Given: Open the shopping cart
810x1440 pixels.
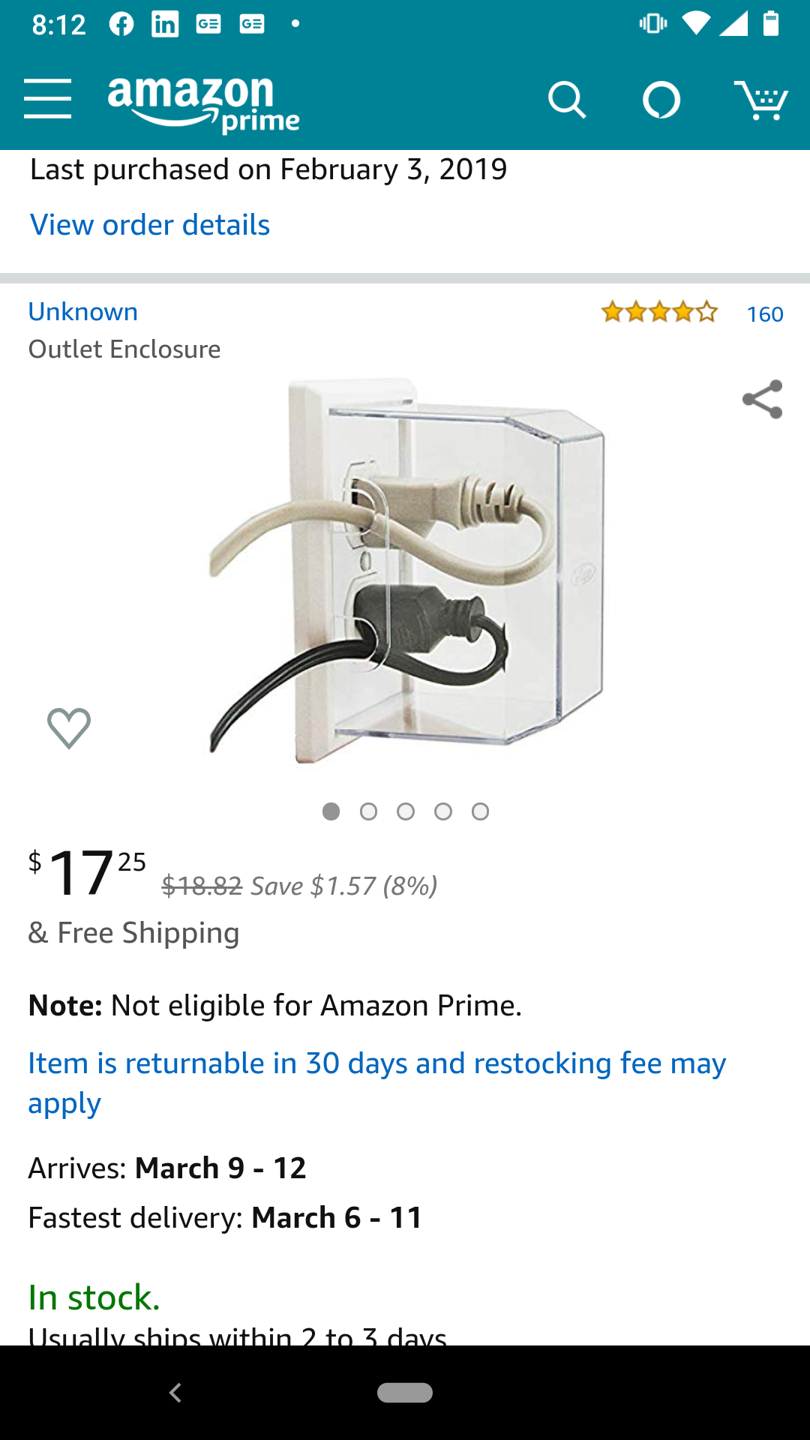Looking at the screenshot, I should coord(760,100).
